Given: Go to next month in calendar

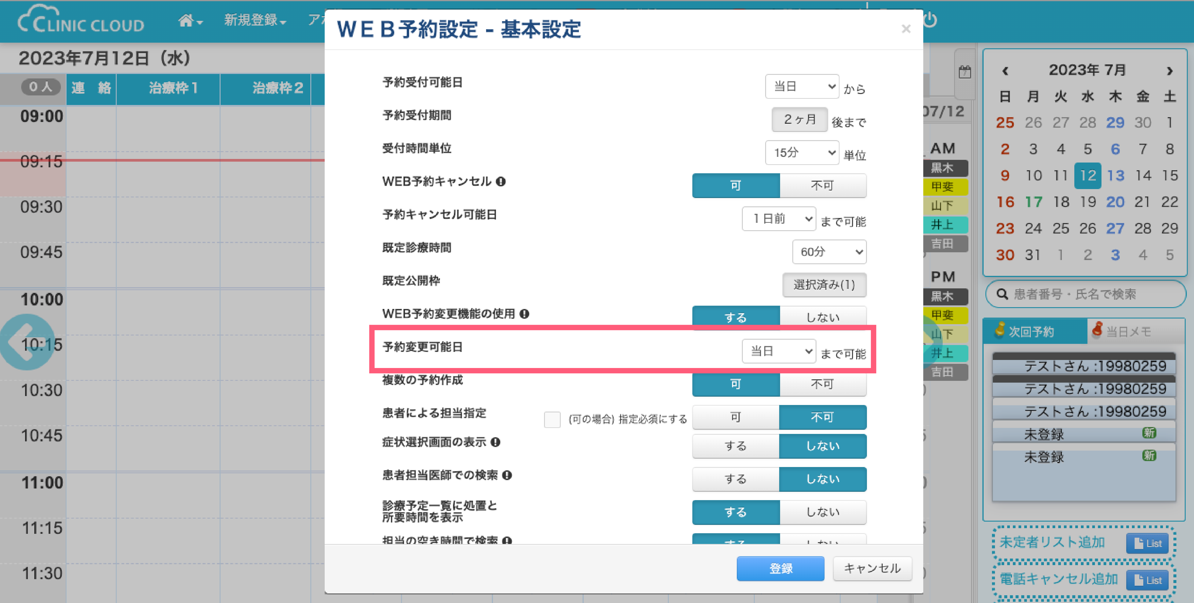Looking at the screenshot, I should [1170, 71].
